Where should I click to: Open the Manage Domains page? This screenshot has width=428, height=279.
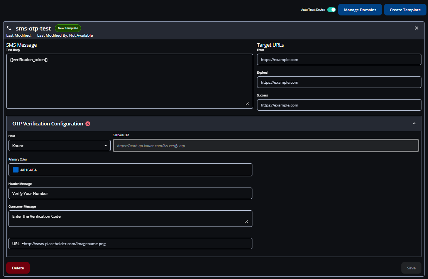click(360, 10)
